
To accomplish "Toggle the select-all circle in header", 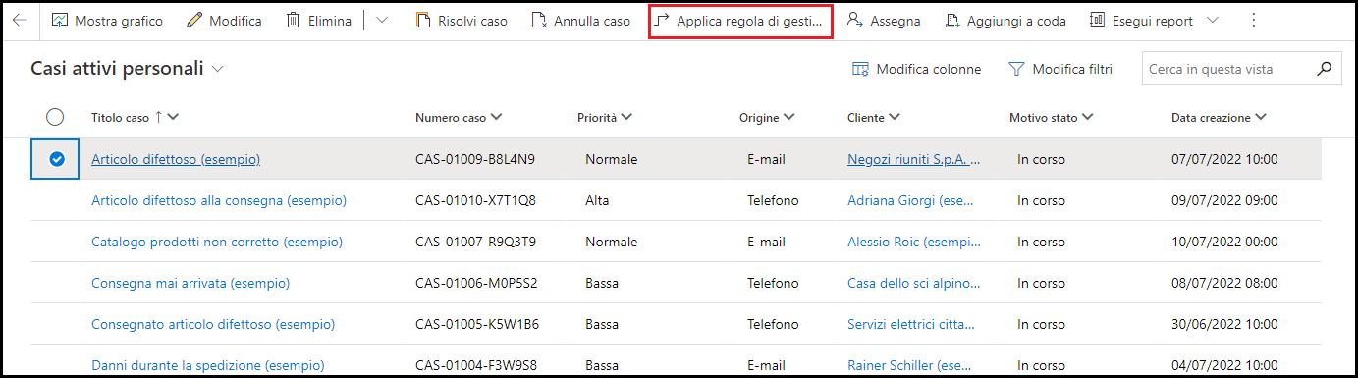I will click(55, 117).
